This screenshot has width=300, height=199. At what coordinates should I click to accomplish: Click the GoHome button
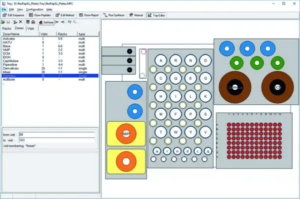coord(46,23)
